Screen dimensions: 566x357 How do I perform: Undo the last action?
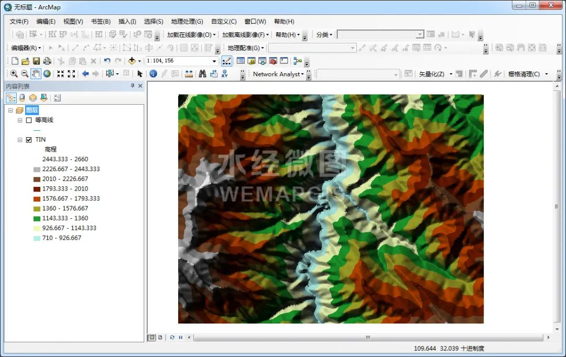click(107, 61)
